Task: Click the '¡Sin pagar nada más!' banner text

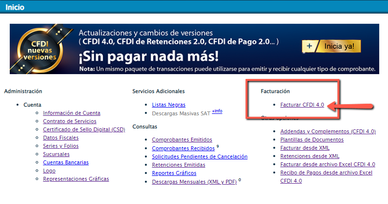Action: click(x=148, y=56)
